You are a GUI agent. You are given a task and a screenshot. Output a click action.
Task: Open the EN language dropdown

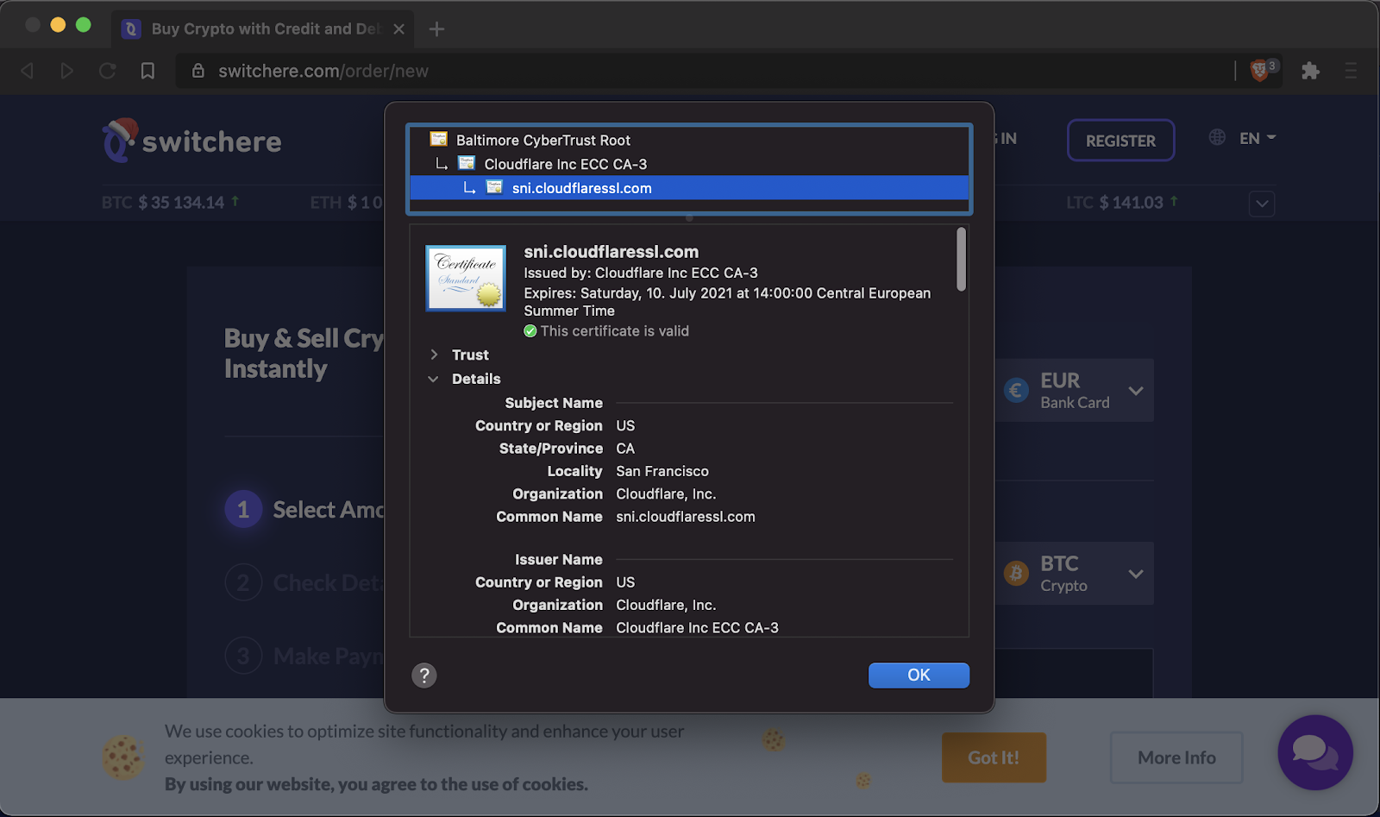click(1258, 138)
